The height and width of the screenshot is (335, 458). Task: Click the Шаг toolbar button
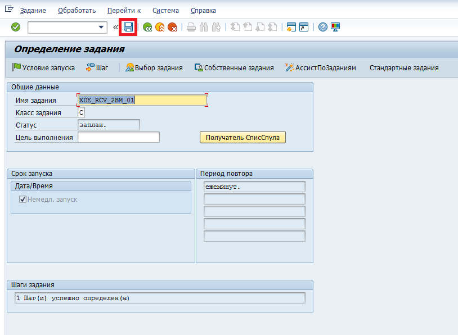(x=97, y=67)
